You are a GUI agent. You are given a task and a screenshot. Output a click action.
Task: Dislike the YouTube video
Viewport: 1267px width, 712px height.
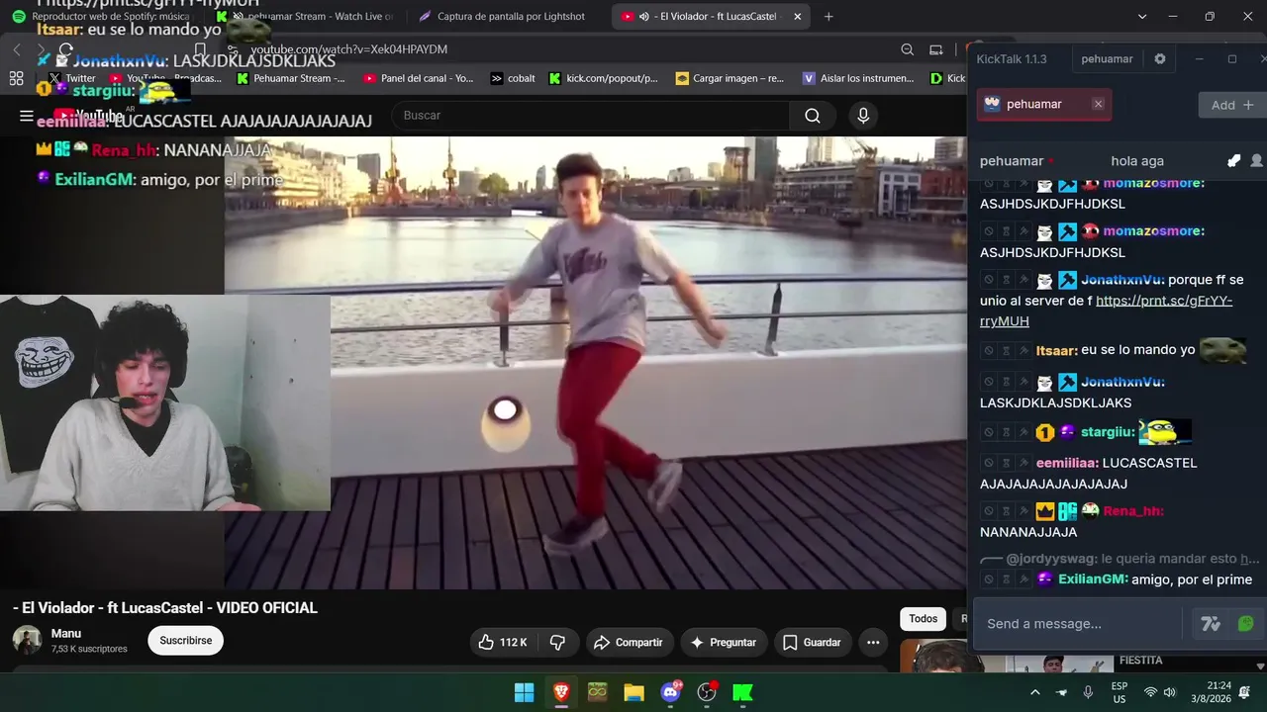(557, 643)
